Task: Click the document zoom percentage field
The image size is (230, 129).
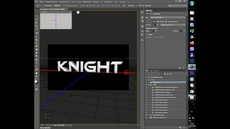Action: coord(42,125)
